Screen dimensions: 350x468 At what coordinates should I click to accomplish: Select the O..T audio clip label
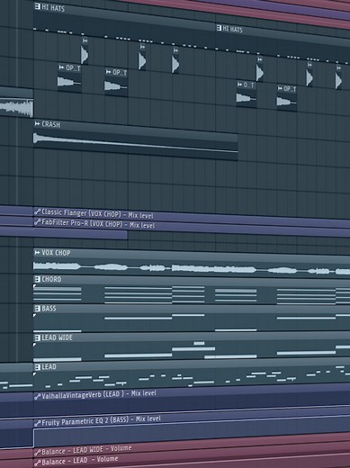pyautogui.click(x=249, y=85)
